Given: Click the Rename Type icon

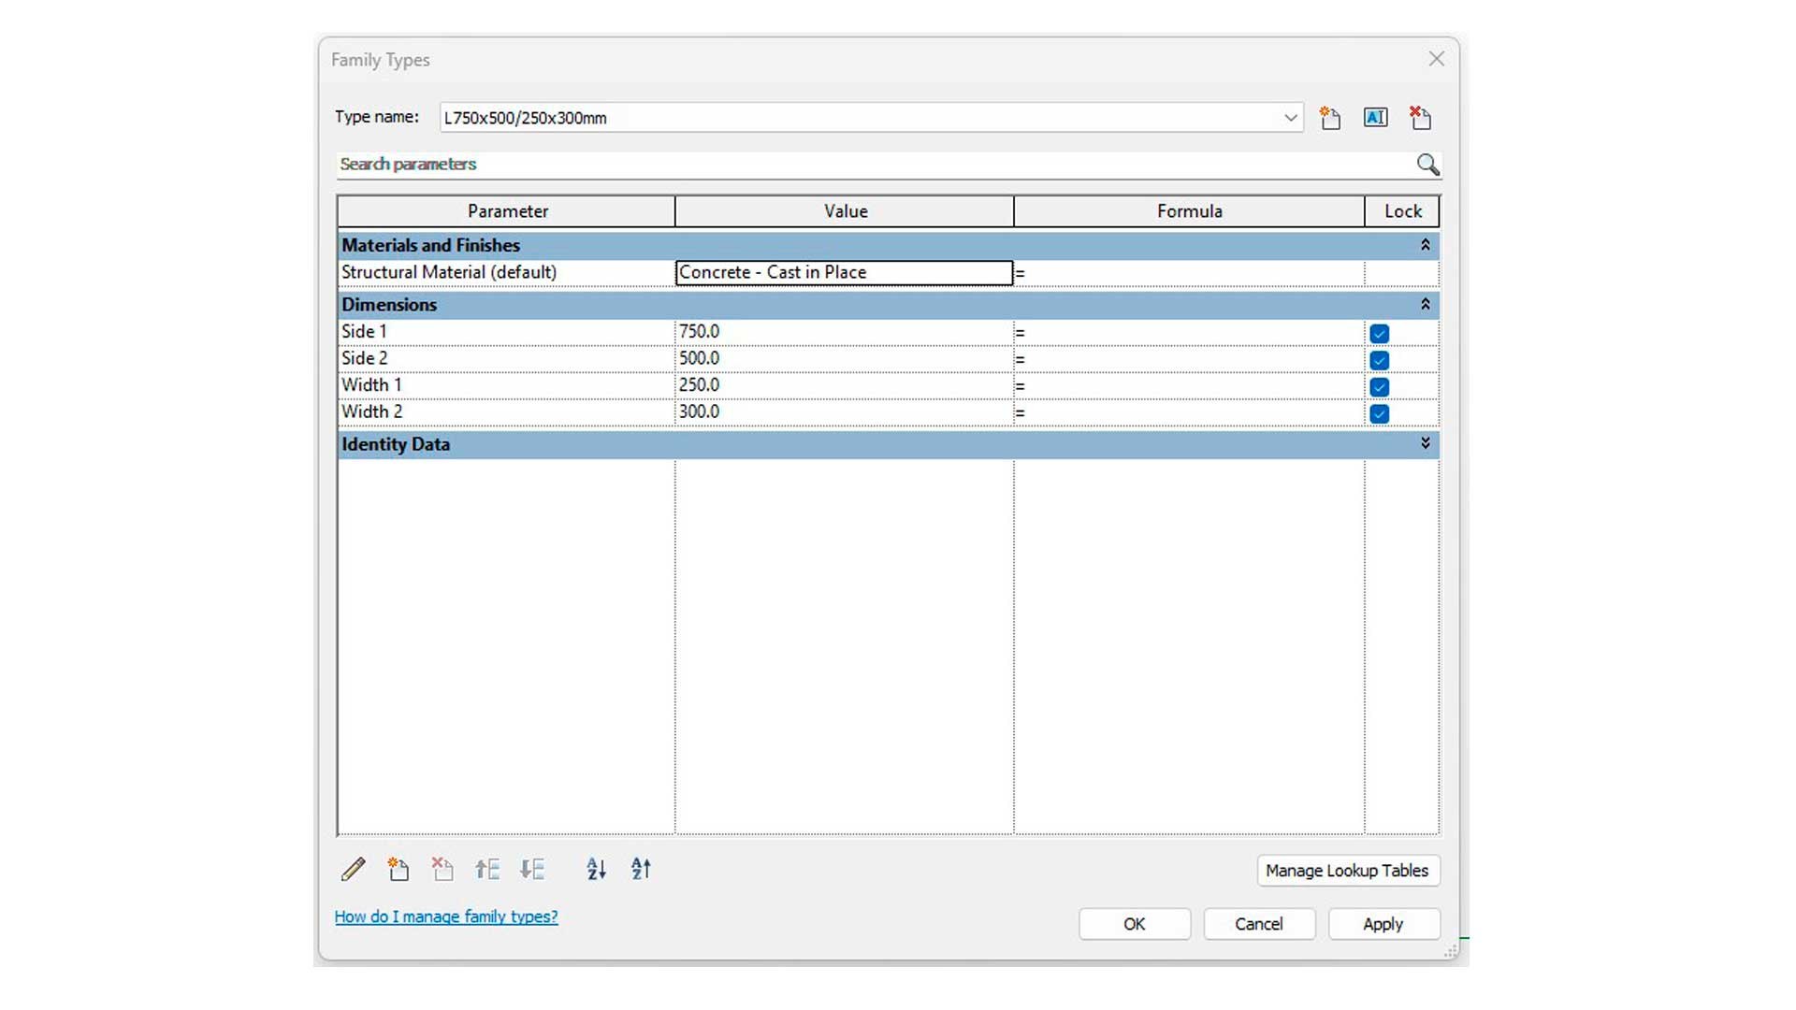Looking at the screenshot, I should [1375, 118].
